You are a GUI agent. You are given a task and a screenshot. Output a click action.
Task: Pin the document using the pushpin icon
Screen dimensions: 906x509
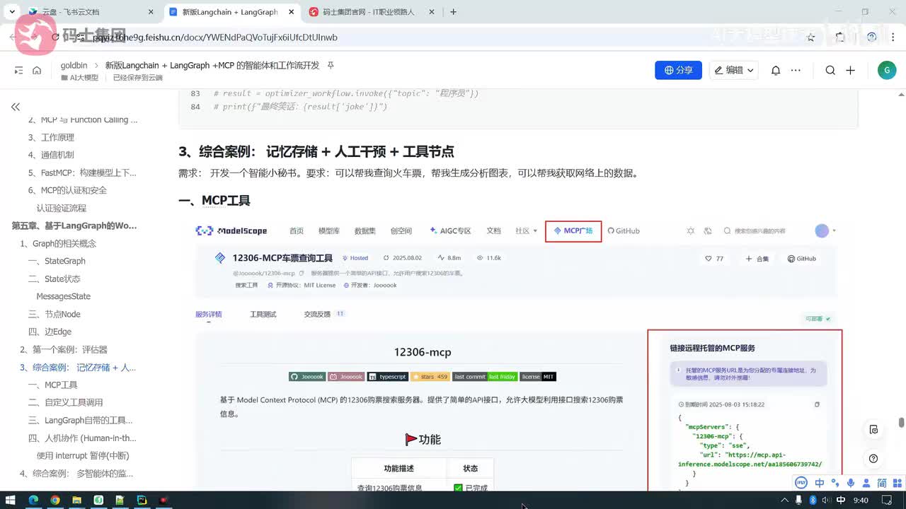pos(331,65)
